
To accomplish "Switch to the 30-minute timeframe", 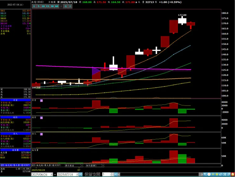I will (x=52, y=6).
